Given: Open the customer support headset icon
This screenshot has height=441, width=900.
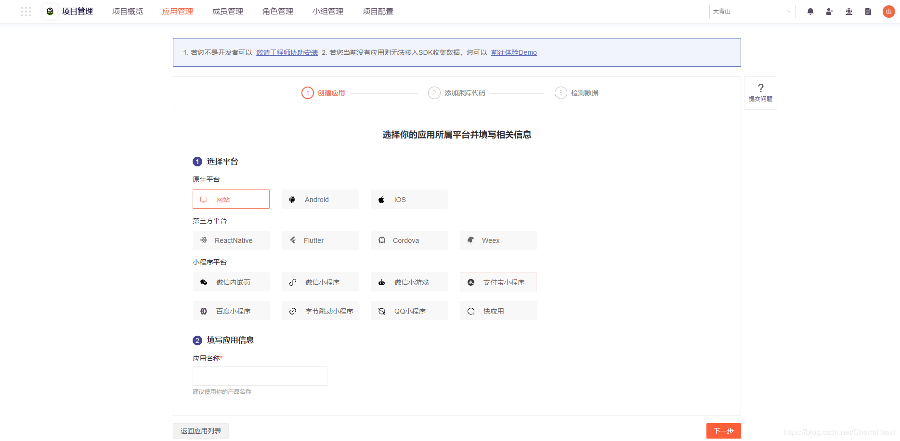Looking at the screenshot, I should 849,11.
